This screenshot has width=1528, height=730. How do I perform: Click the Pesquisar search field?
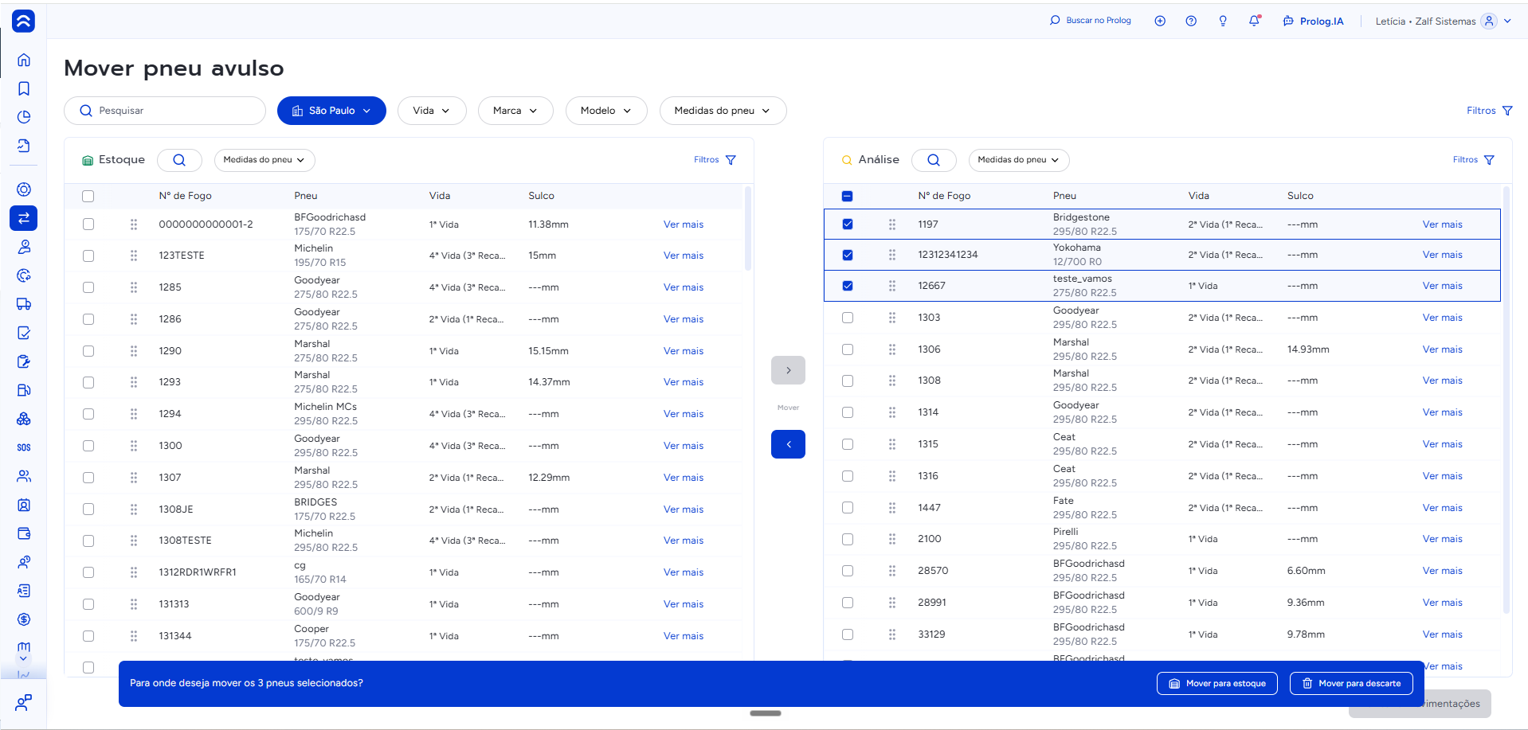click(165, 111)
